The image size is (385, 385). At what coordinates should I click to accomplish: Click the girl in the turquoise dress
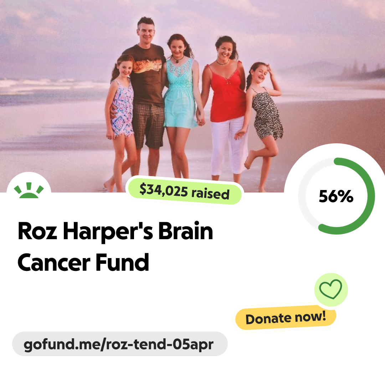point(180,103)
